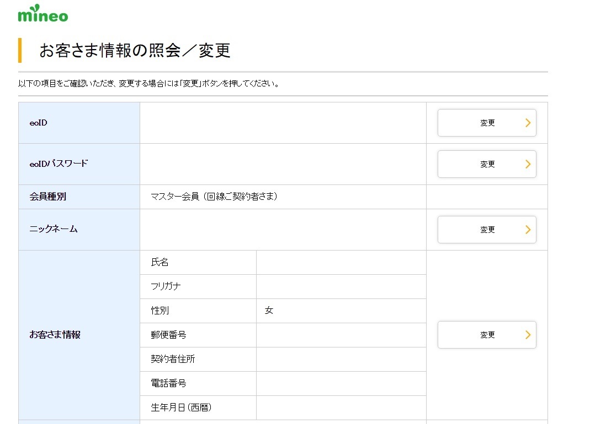
Task: Click the マスター会員 membership type text
Action: pyautogui.click(x=214, y=197)
